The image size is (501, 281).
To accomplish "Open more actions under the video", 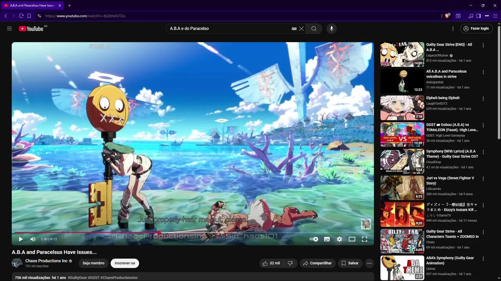I will [369, 263].
